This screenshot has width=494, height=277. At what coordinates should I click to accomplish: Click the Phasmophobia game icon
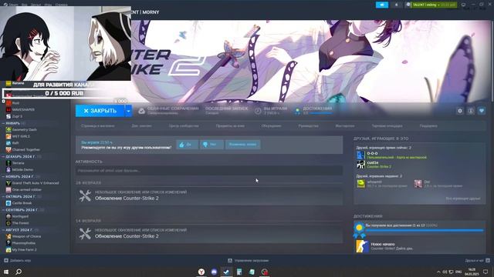click(8, 243)
